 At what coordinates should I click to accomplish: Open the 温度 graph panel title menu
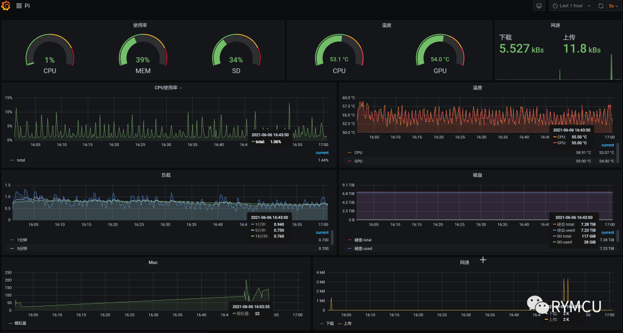point(477,88)
